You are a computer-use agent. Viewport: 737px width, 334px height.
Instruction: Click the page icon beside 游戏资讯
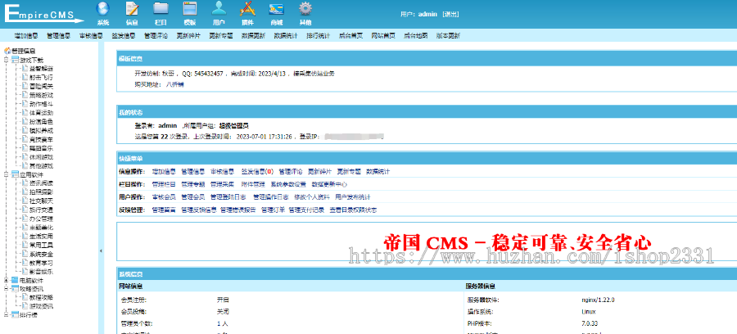tap(25, 306)
